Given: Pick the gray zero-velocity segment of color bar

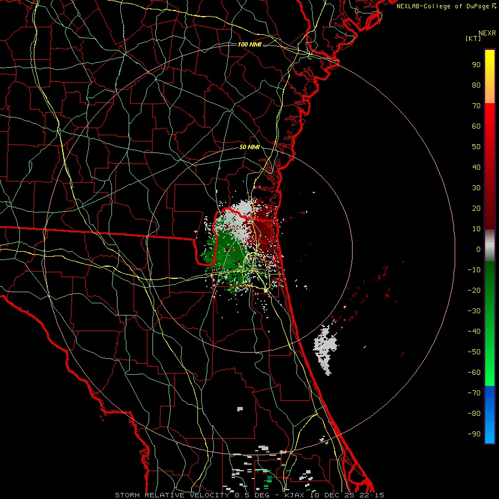Looking at the screenshot, I should [490, 246].
